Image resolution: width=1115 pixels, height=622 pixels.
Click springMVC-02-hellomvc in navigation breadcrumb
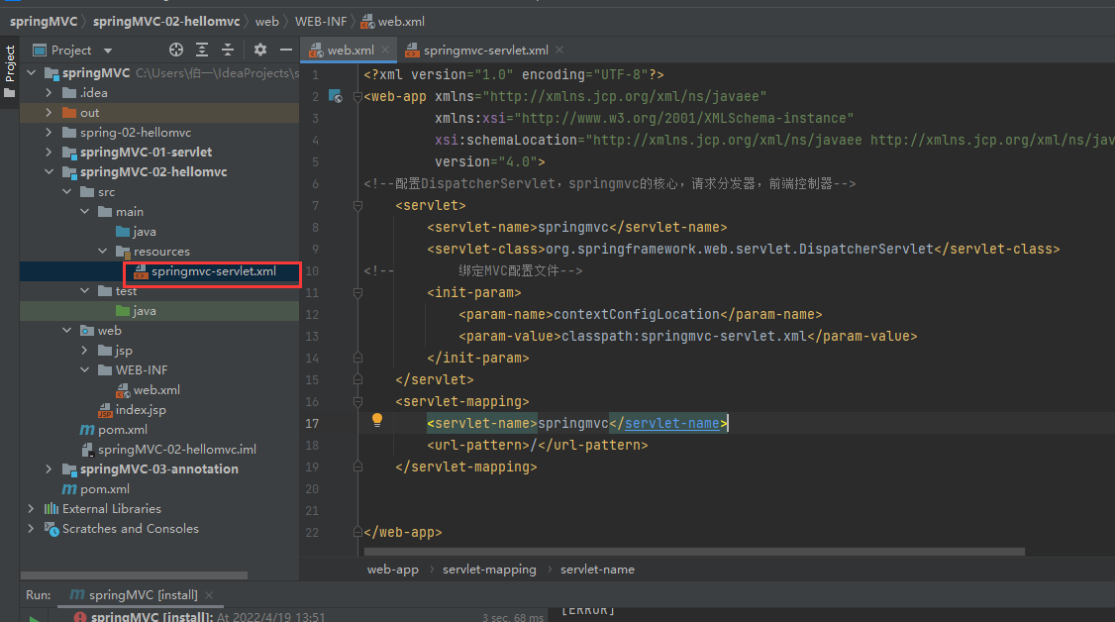(166, 22)
